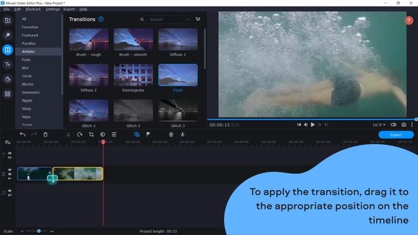
Task: Skip to previous clip in player
Action: tap(299, 125)
